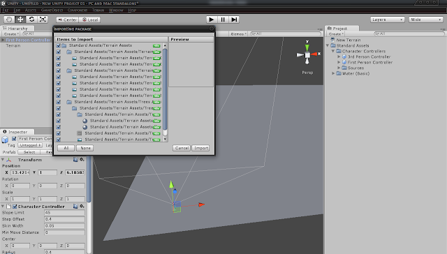
Task: Click the Step frame button
Action: coord(234,20)
